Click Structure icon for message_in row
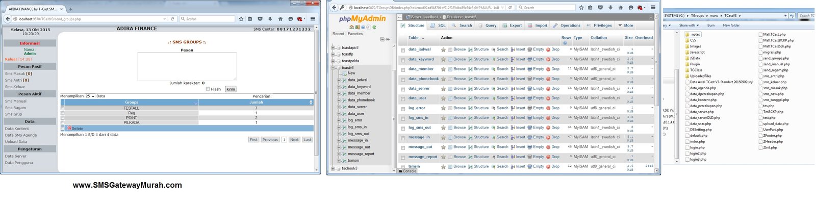 tap(470, 137)
